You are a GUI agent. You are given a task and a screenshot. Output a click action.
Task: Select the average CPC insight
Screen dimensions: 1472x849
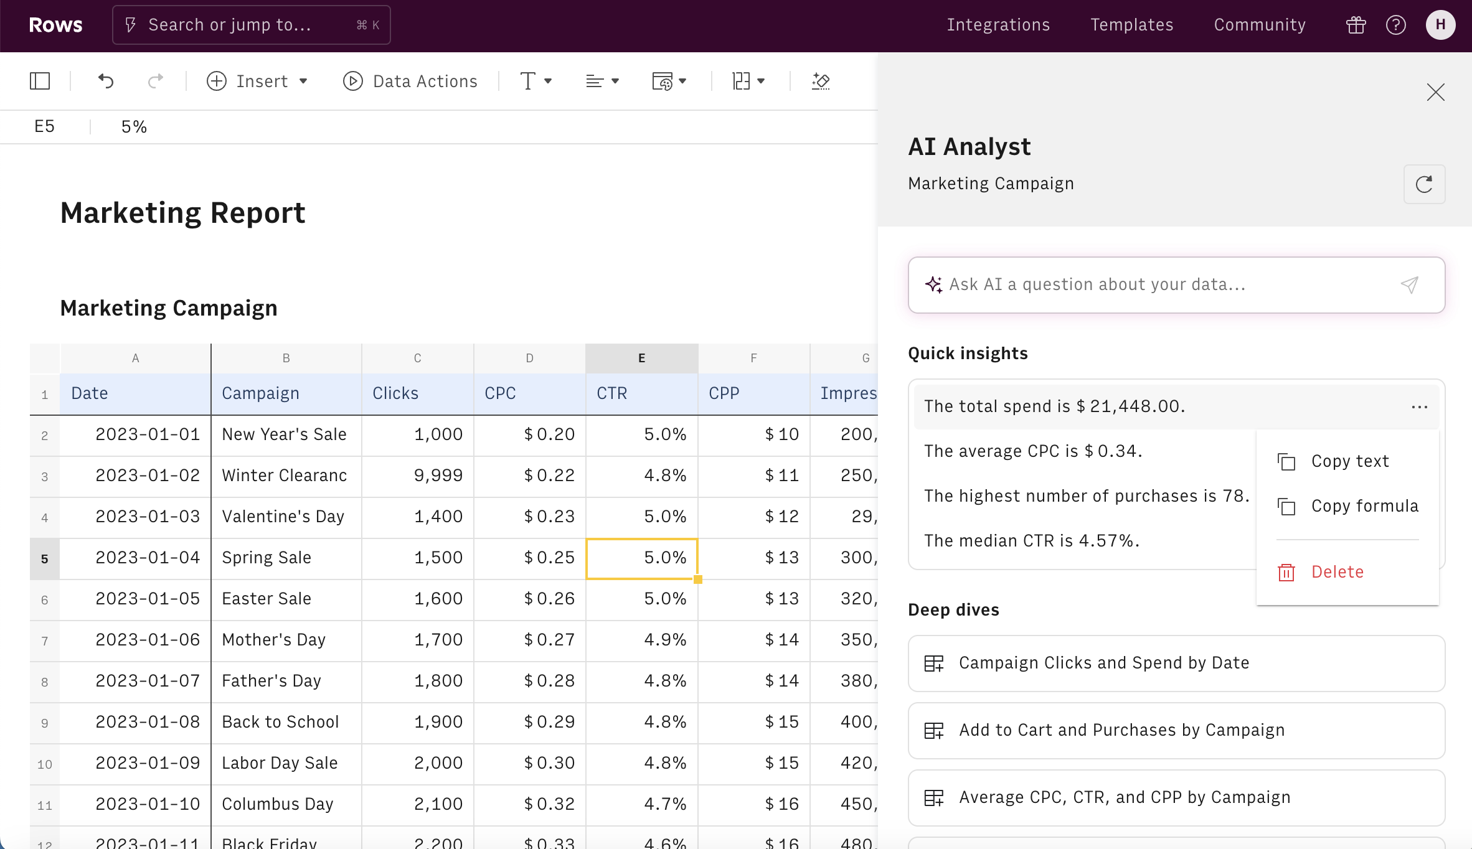pos(1033,451)
